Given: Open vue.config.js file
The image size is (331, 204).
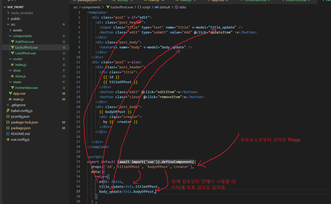Looking at the screenshot, I should (20, 139).
